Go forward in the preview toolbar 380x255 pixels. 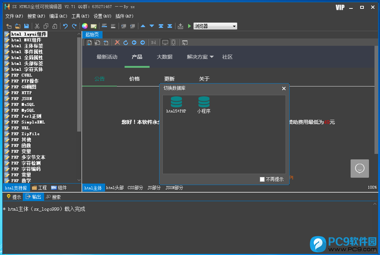[x=143, y=42]
